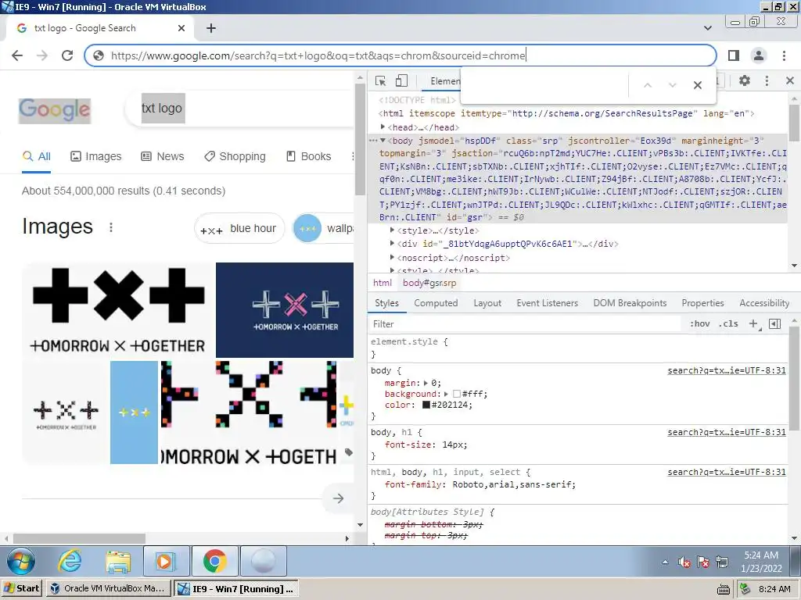Open the Event Listeners tab

[547, 303]
